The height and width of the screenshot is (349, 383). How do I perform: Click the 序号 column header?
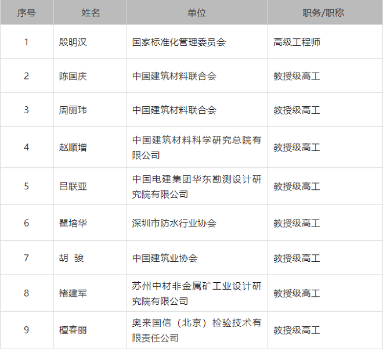26,13
